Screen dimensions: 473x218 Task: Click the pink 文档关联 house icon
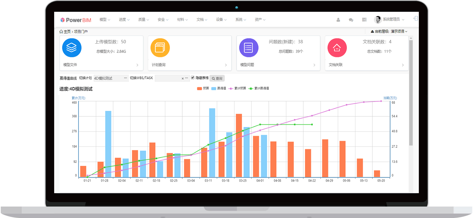(337, 48)
